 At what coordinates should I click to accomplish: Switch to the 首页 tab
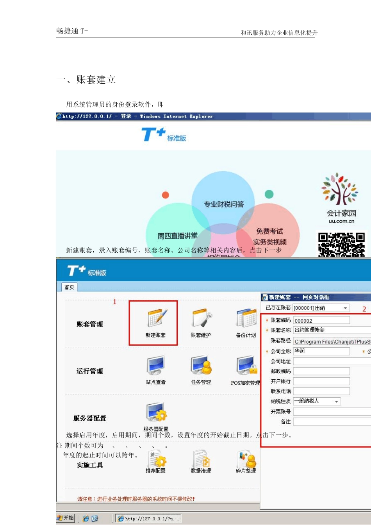point(70,287)
